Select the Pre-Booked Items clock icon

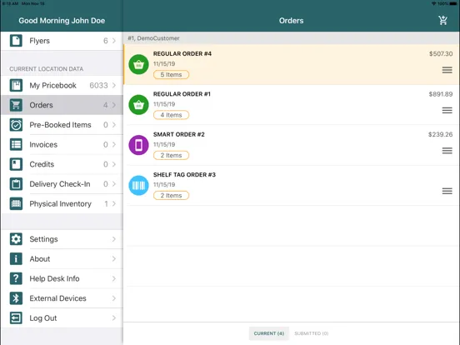click(x=16, y=125)
